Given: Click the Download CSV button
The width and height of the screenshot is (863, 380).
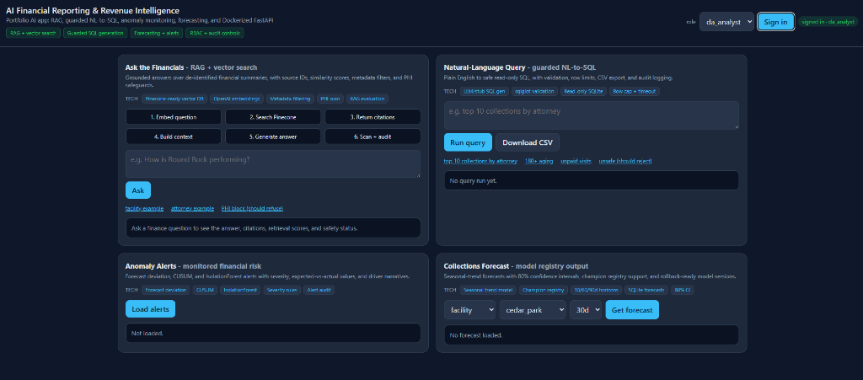Looking at the screenshot, I should [x=528, y=142].
